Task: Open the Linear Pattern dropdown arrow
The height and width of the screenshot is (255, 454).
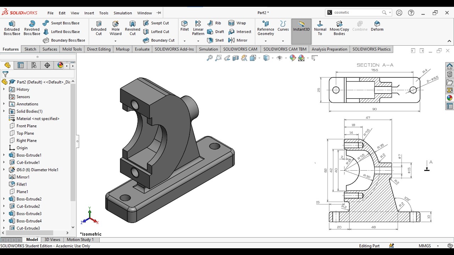Action: pos(198,41)
